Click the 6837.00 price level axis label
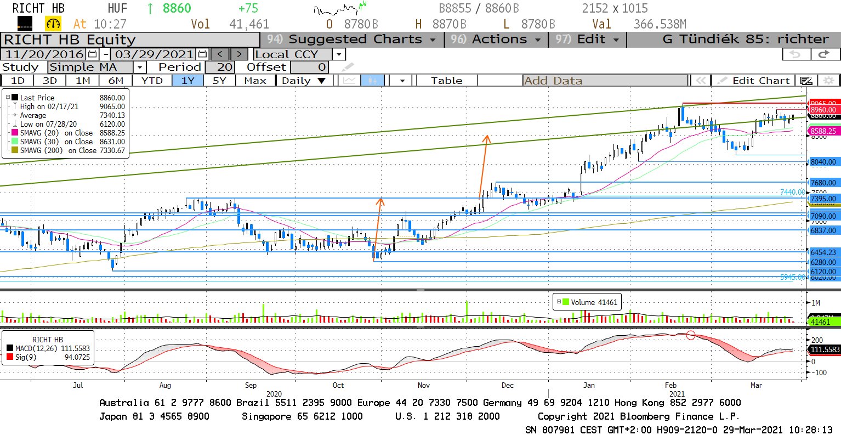This screenshot has width=841, height=446. pos(823,230)
